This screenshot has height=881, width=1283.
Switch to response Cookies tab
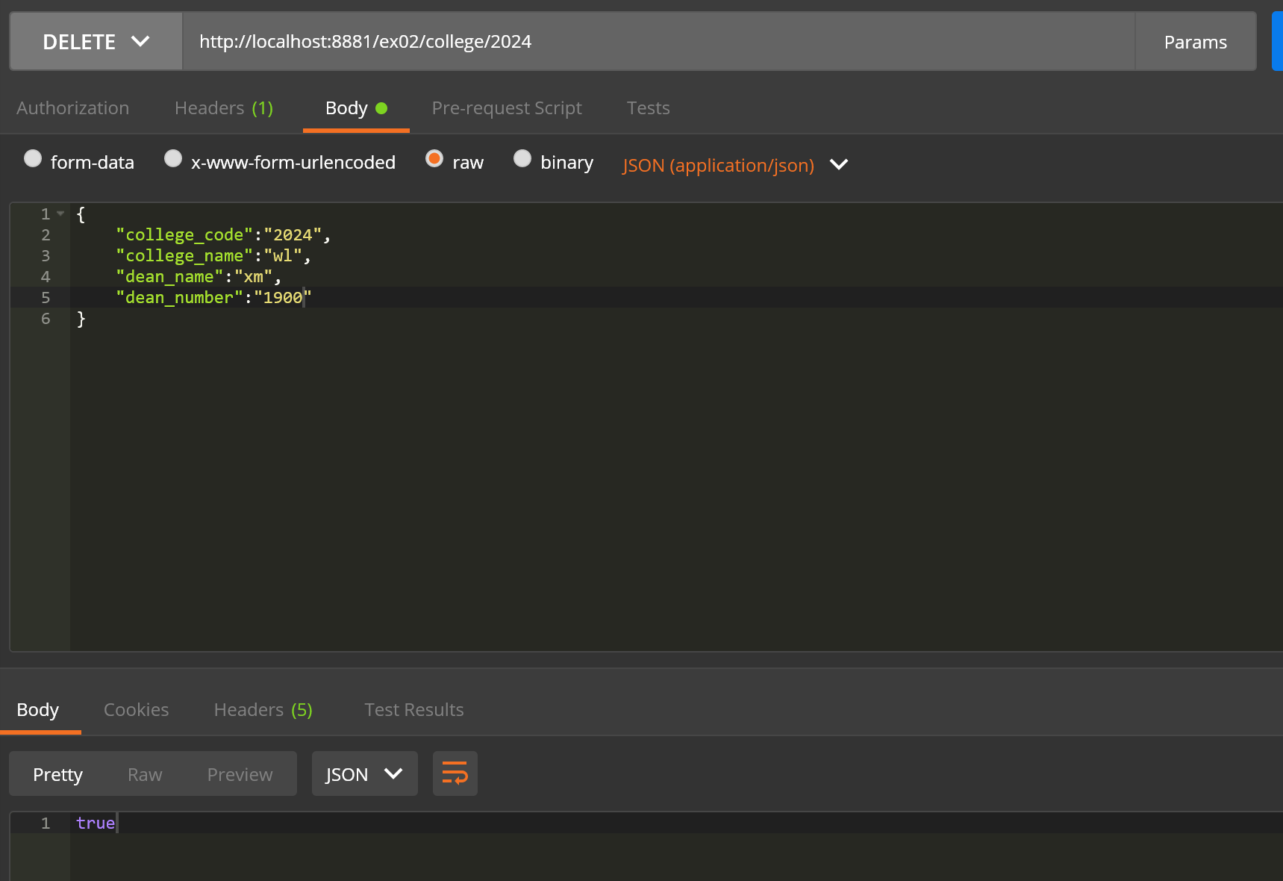click(x=137, y=710)
